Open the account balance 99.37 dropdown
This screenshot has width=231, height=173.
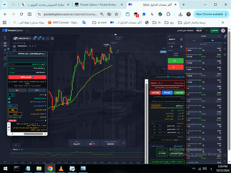tap(202, 30)
